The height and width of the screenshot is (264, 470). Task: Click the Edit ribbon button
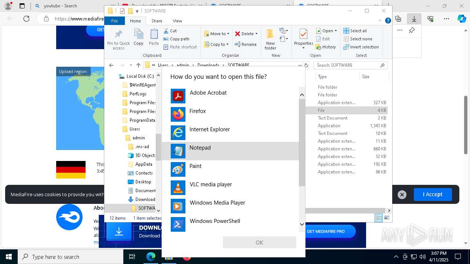(323, 39)
